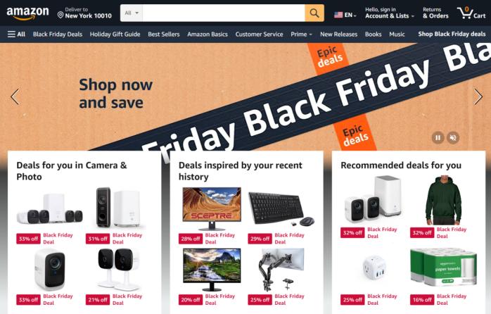Go to previous banner slide arrow
This screenshot has height=314, width=491.
click(15, 96)
